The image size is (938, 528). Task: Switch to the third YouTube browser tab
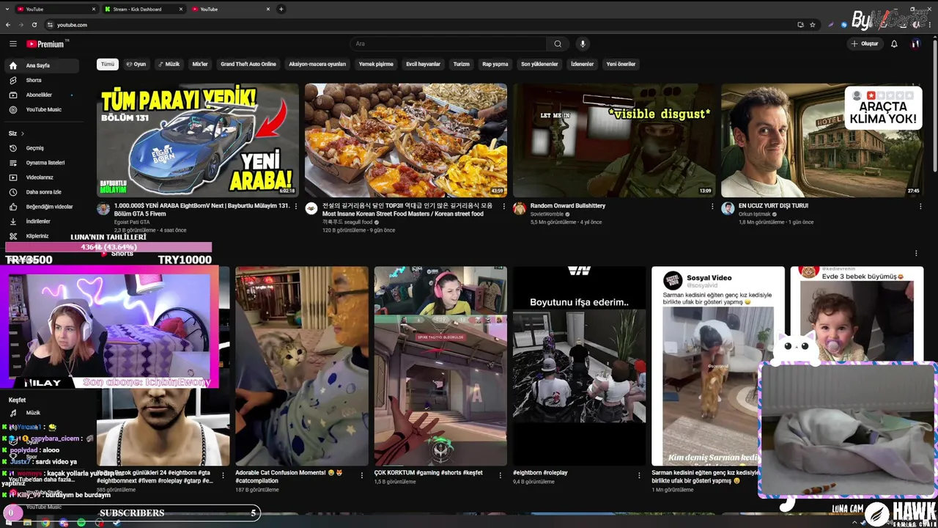pyautogui.click(x=229, y=9)
